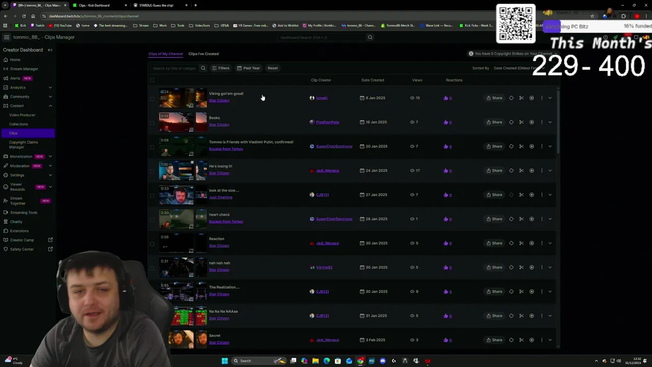Reload the page with the browser refresh button
The width and height of the screenshot is (652, 367).
pyautogui.click(x=23, y=16)
